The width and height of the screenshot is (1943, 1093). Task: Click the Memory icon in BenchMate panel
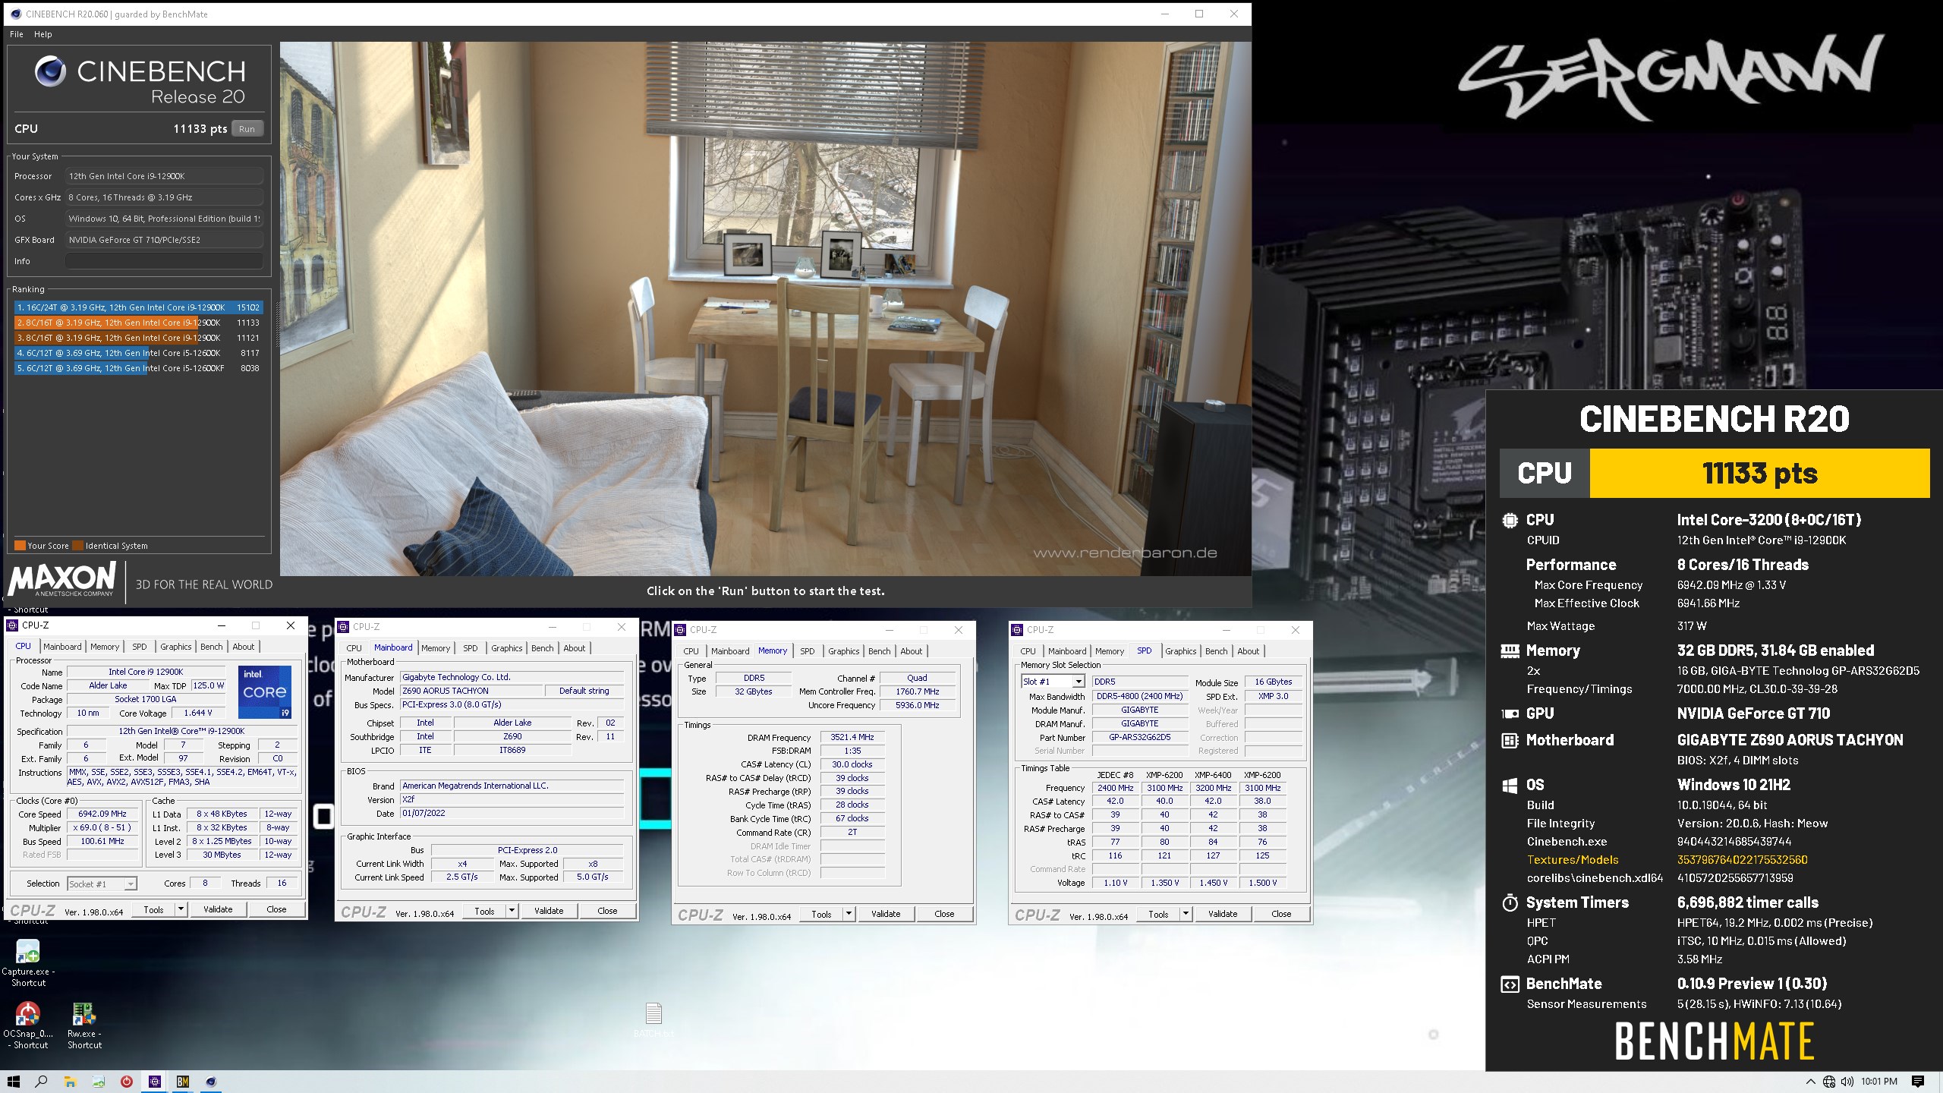click(x=1510, y=651)
